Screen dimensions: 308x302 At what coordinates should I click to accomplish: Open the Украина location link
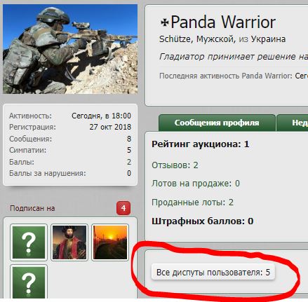click(x=268, y=39)
